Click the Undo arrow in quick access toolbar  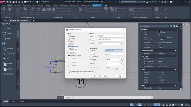[28, 2]
